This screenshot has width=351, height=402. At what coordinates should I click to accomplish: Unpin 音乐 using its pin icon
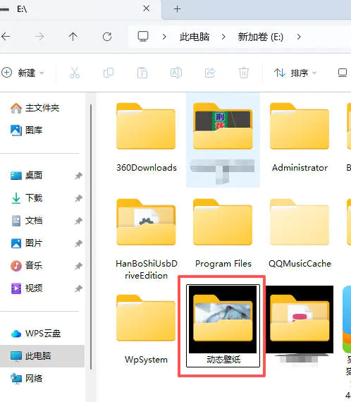point(78,266)
